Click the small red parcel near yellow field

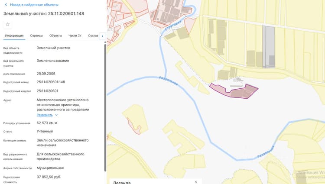click(134, 126)
